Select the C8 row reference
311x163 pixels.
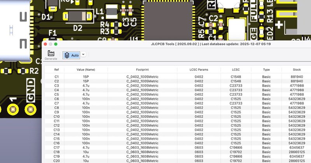[x=56, y=108]
